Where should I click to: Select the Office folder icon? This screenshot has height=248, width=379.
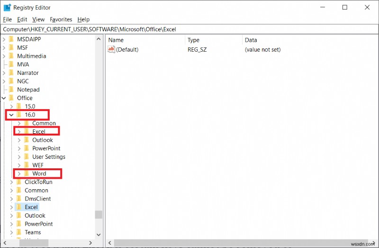point(11,98)
